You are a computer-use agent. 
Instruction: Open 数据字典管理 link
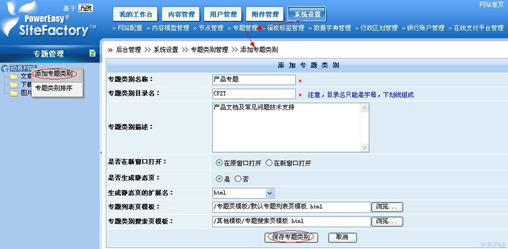[332, 28]
